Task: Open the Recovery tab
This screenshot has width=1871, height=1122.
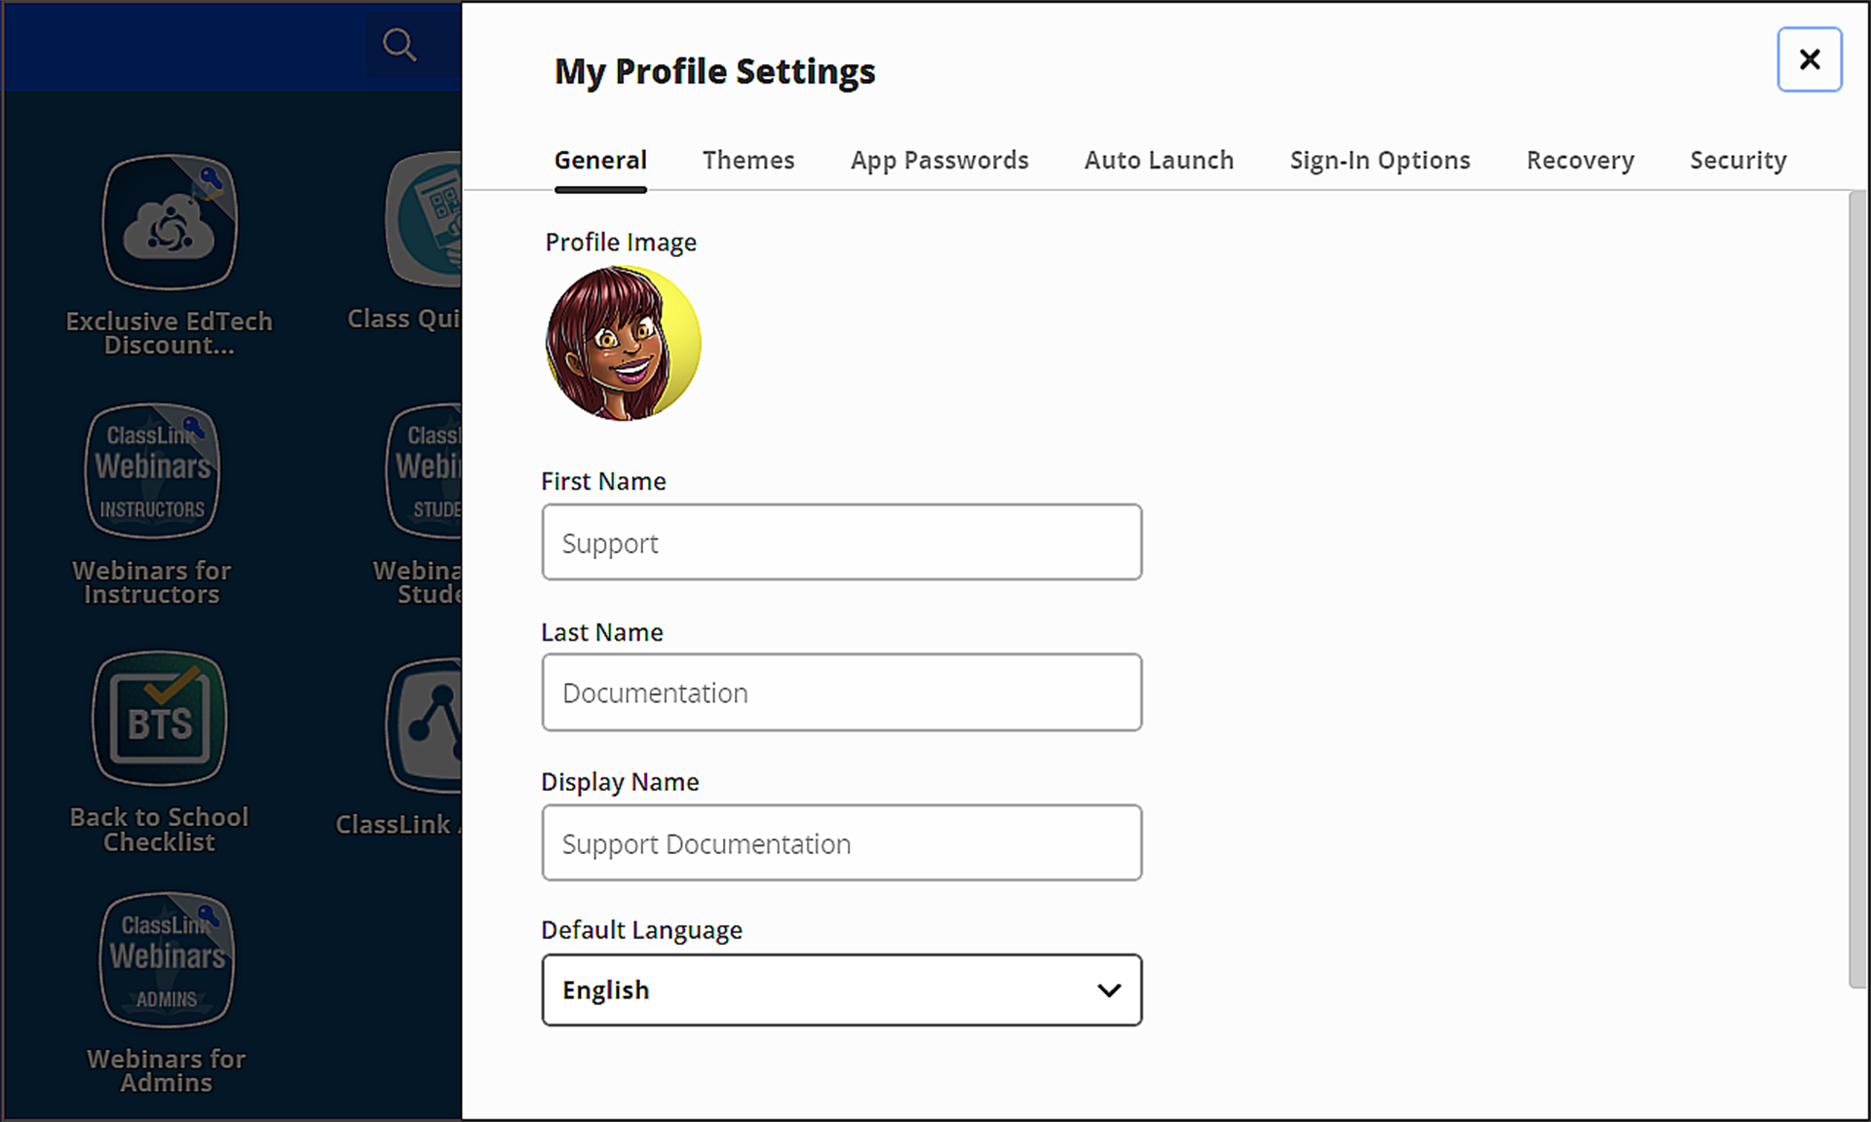Action: [1580, 160]
